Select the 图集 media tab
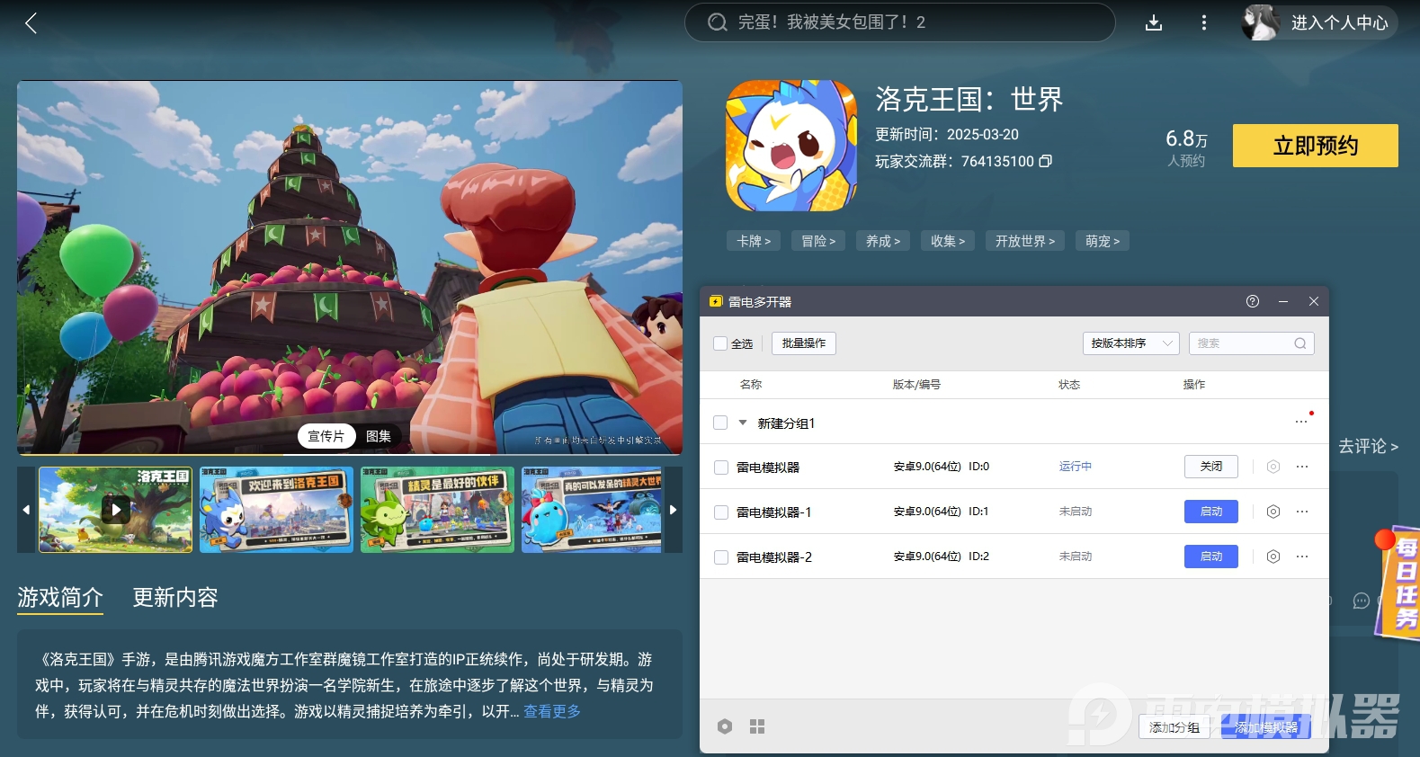1420x757 pixels. point(379,436)
